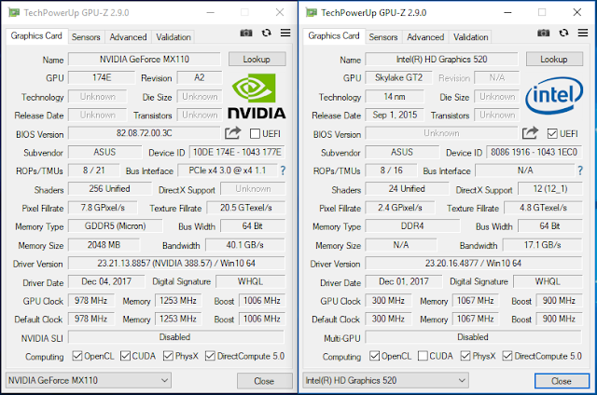Open the Intel(R) HD Graphics 520 GPU selector dropdown
Screen dimensions: 597x395
point(385,380)
